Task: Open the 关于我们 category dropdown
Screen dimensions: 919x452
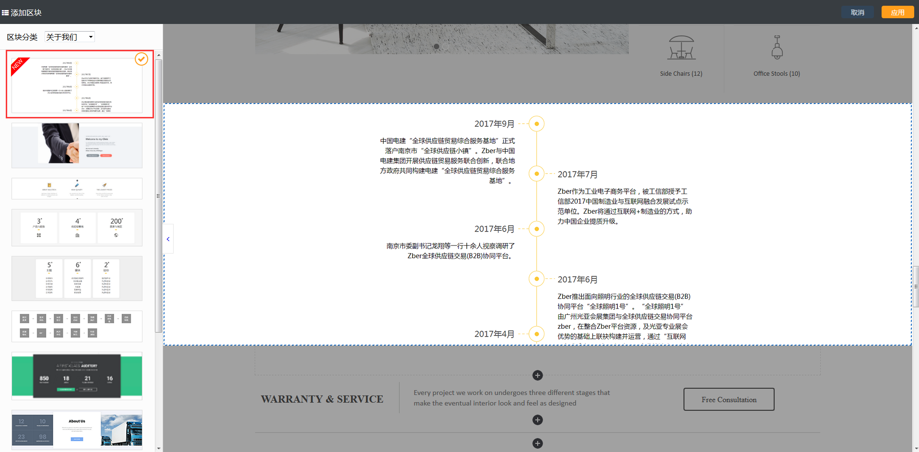Action: click(69, 36)
